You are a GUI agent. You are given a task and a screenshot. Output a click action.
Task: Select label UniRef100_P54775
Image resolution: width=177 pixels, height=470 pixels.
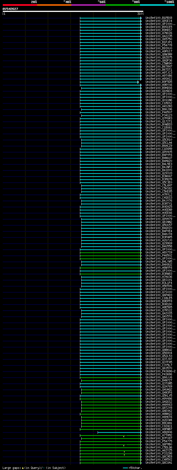pyautogui.click(x=159, y=441)
